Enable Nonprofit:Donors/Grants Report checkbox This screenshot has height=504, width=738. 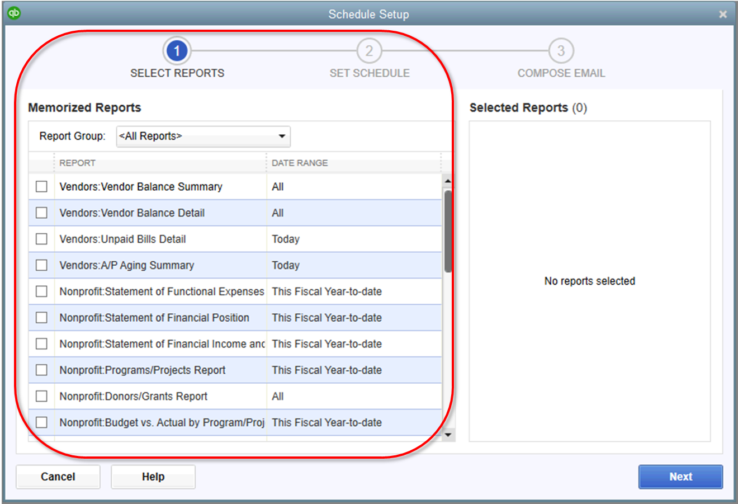pyautogui.click(x=41, y=396)
